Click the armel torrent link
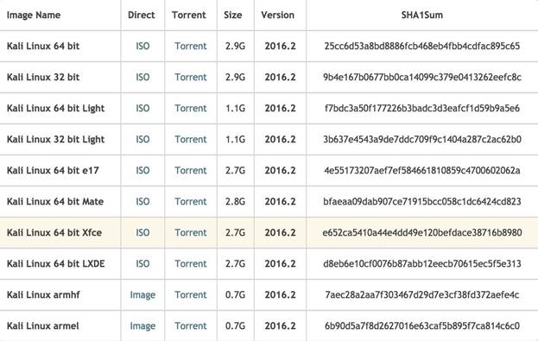This screenshot has height=341, width=538. [191, 326]
